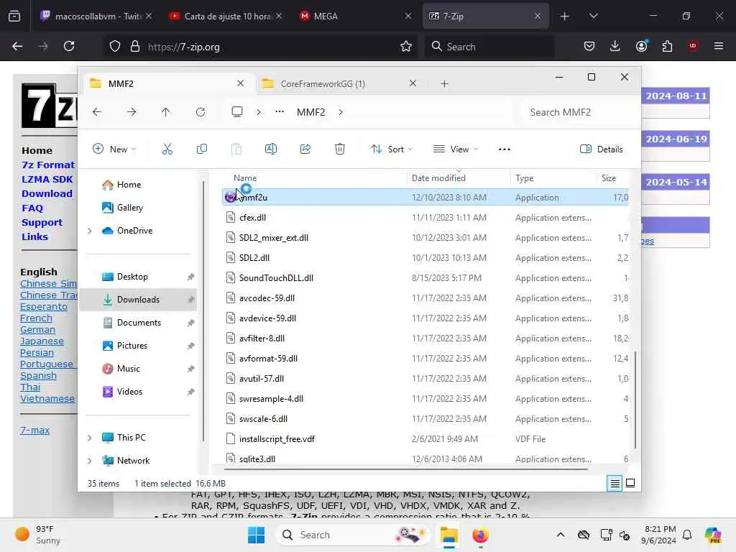Screen dimensions: 736x552
Task: Go up one folder level in Explorer
Action: point(166,112)
